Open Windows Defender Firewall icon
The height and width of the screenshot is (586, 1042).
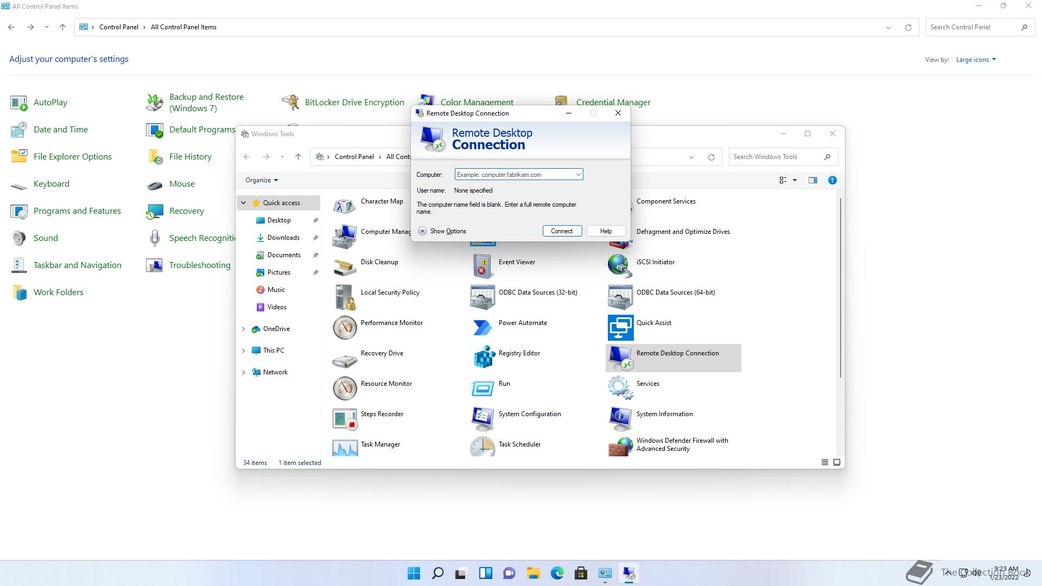point(620,447)
